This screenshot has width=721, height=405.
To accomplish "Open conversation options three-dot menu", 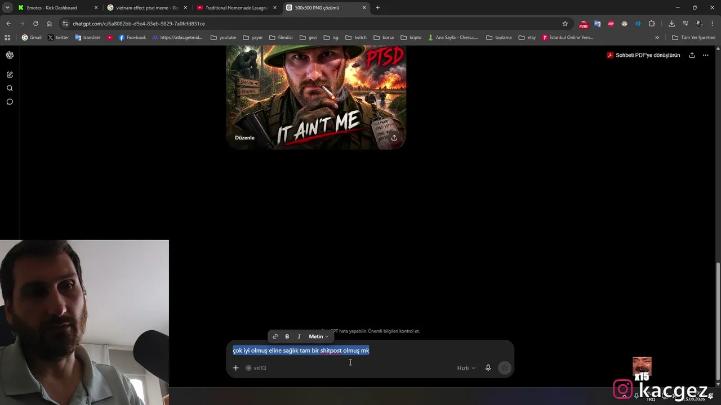I will click(x=705, y=55).
